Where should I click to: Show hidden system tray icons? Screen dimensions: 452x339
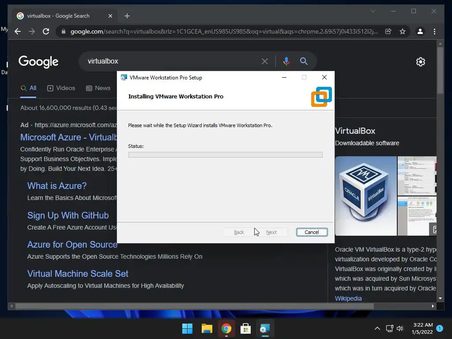point(377,328)
